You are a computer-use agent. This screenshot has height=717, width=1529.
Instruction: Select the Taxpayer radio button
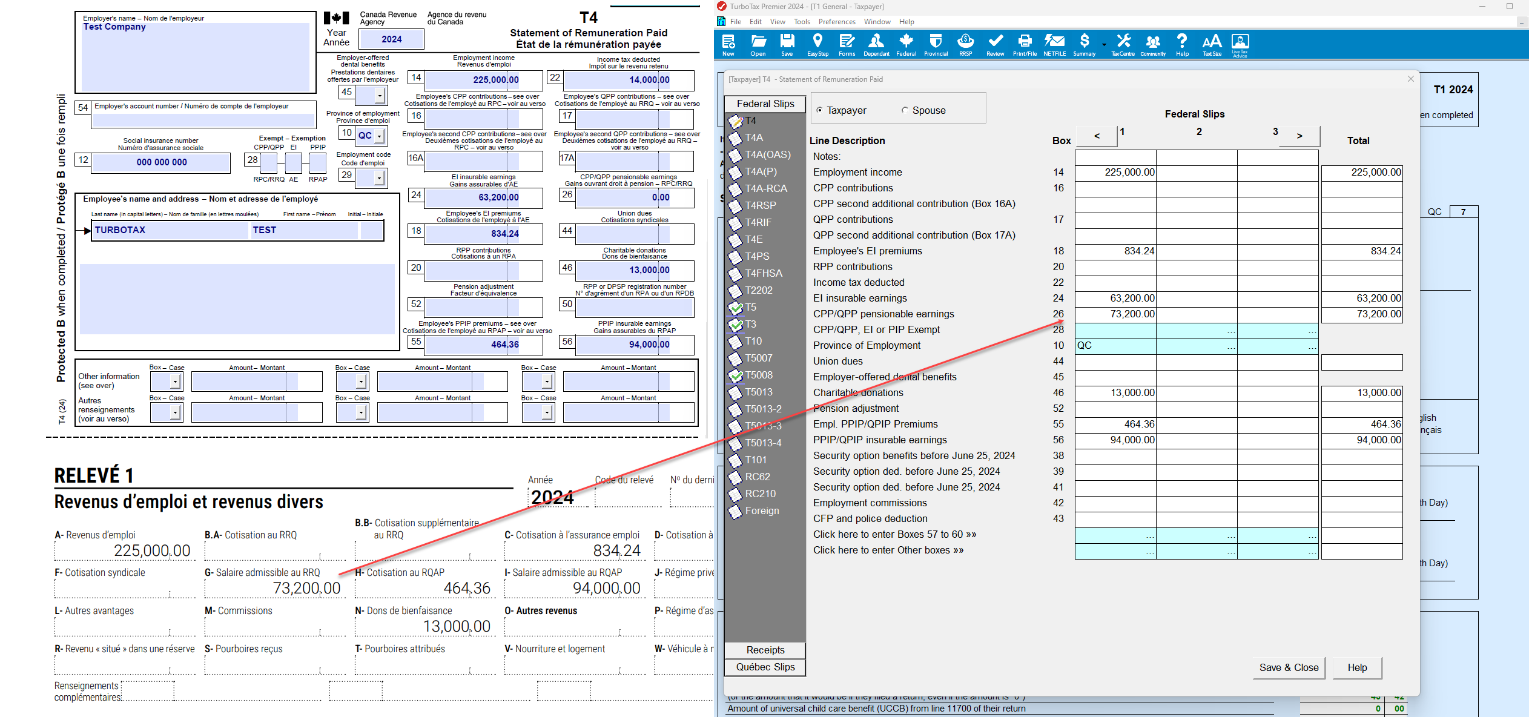(x=819, y=110)
